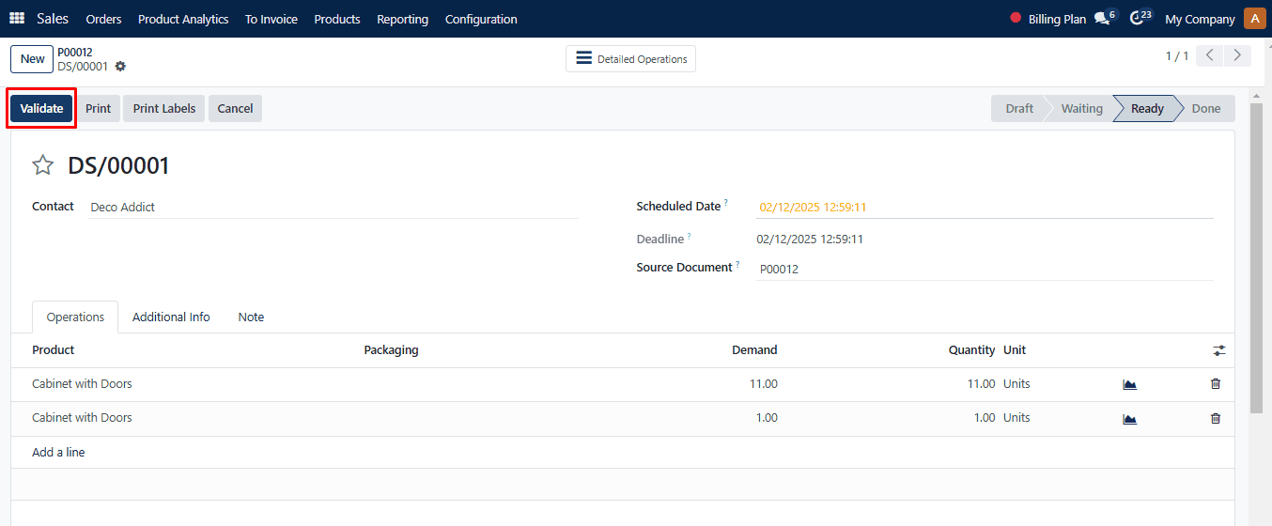Open the apps grid menu icon
Screen dimensions: 1272x526
click(x=17, y=19)
